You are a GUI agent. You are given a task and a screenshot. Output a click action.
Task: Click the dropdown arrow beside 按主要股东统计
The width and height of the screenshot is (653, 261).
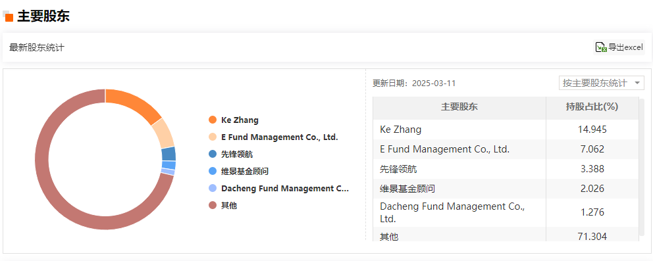click(637, 83)
